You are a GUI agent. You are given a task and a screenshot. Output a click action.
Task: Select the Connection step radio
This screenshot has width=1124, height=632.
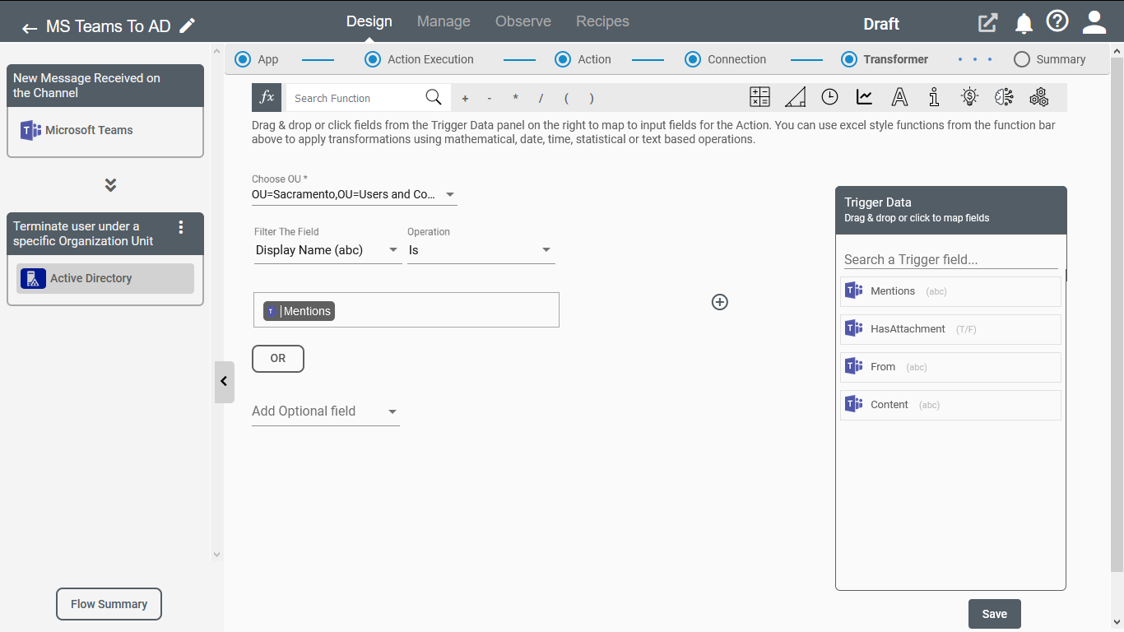tap(693, 59)
